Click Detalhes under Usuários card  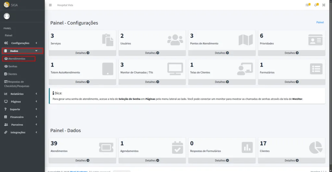tap(152, 53)
